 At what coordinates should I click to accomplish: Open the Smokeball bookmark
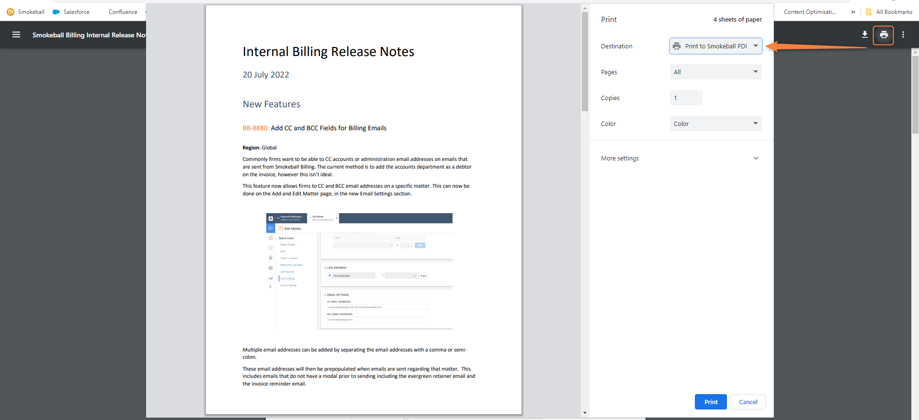pos(25,12)
